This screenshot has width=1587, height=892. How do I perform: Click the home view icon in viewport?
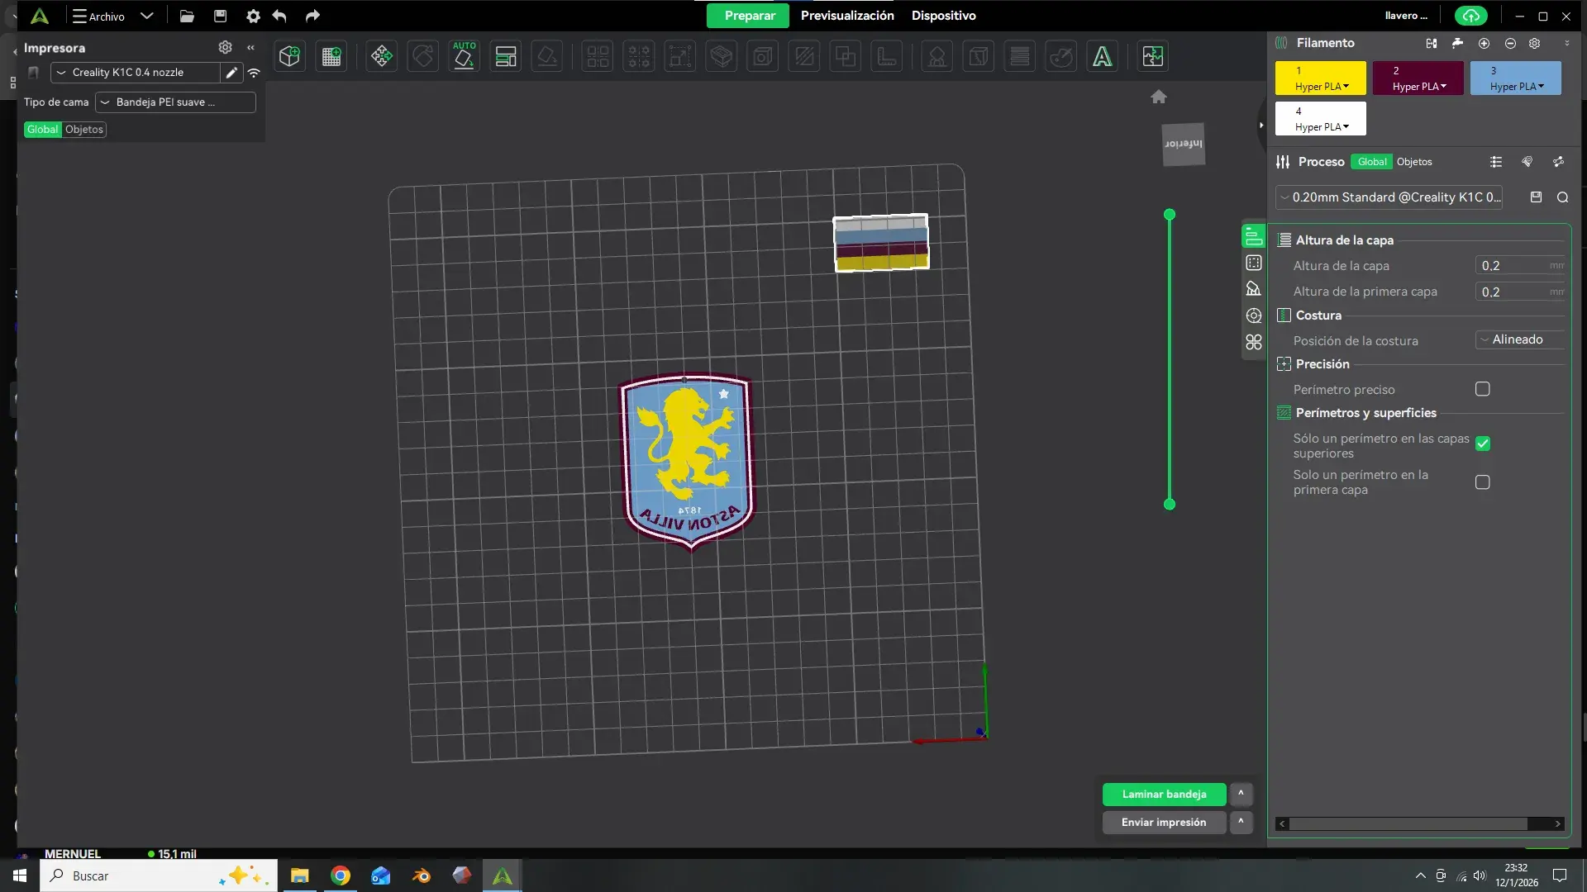click(x=1159, y=97)
